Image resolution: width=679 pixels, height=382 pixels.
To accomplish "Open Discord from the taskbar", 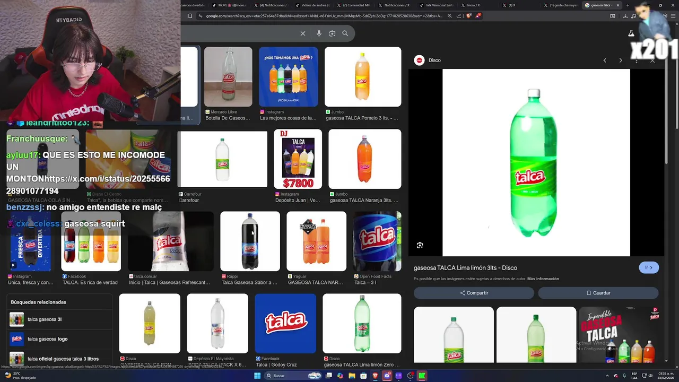I will (x=387, y=376).
